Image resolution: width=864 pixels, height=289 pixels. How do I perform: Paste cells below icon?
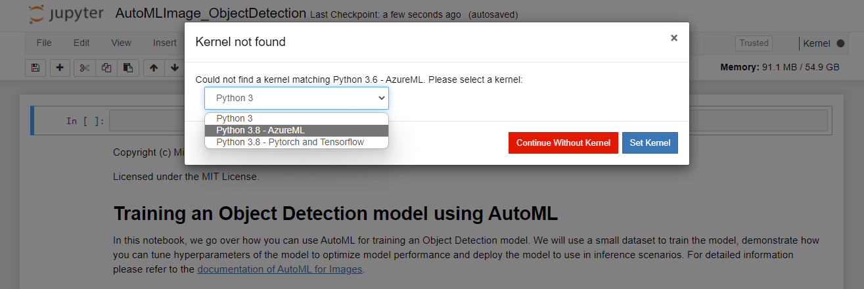click(128, 67)
